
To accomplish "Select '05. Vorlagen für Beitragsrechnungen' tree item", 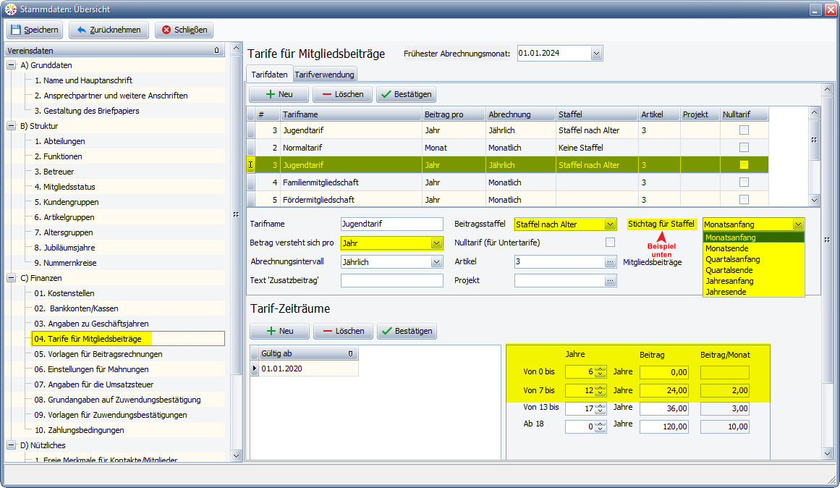I will [98, 355].
